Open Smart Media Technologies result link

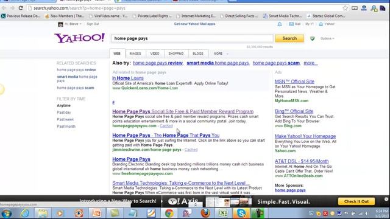tap(181, 183)
